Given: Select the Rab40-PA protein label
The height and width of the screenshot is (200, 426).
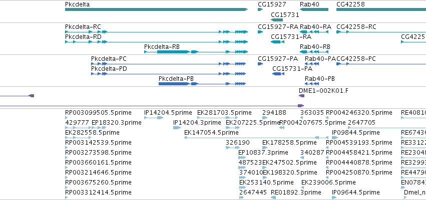Looking at the screenshot, I should tap(320, 59).
